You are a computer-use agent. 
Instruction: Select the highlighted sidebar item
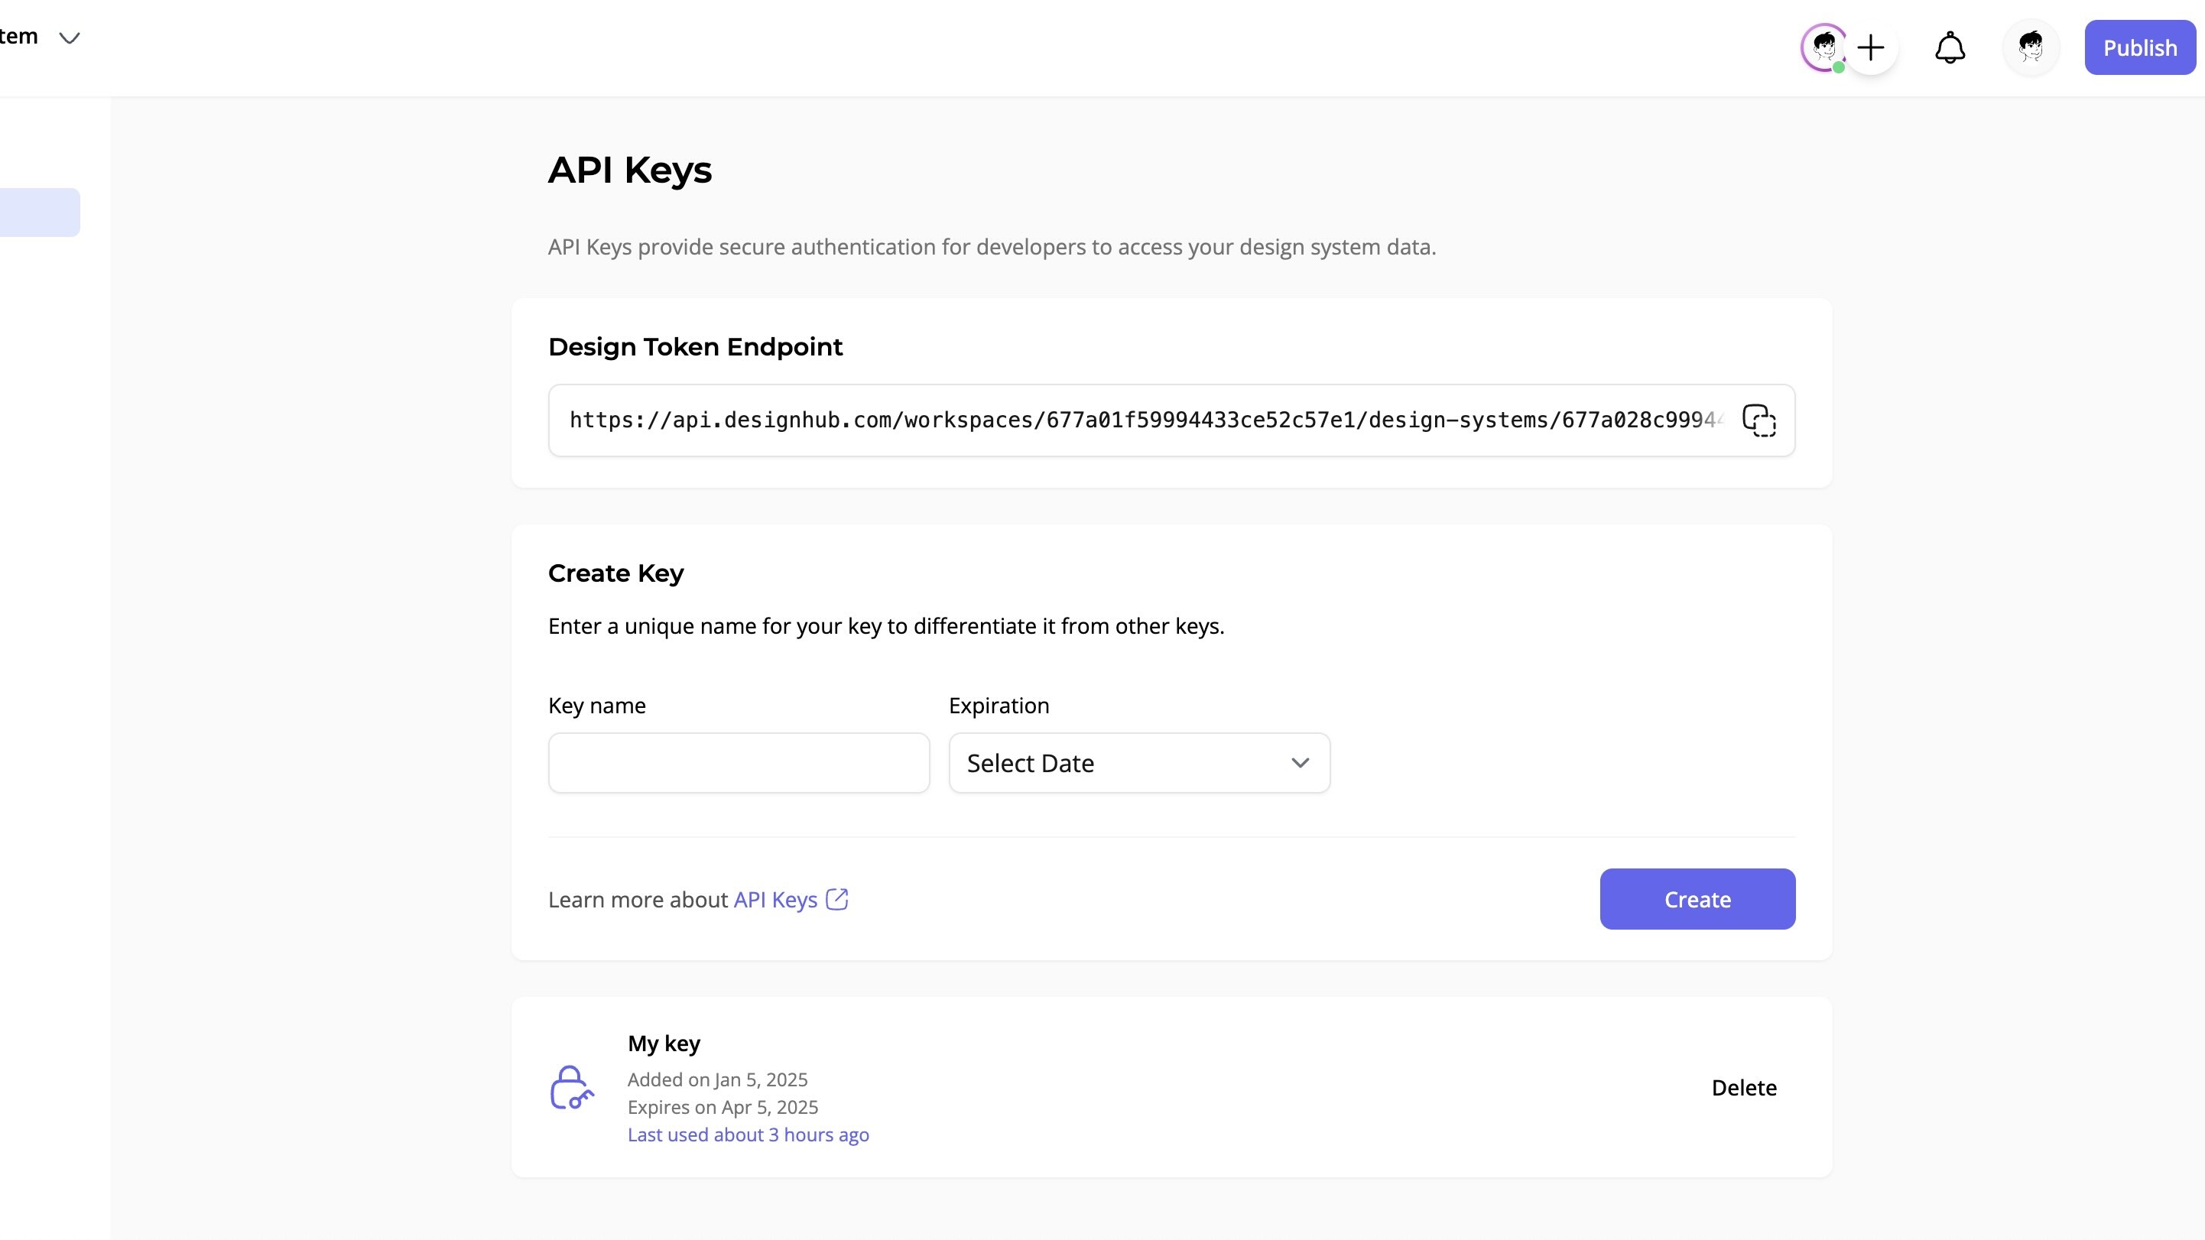click(x=40, y=213)
